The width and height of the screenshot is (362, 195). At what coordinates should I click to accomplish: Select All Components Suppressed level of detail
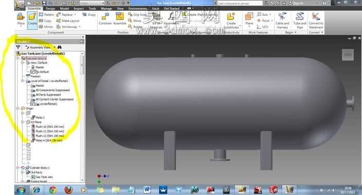pyautogui.click(x=50, y=90)
